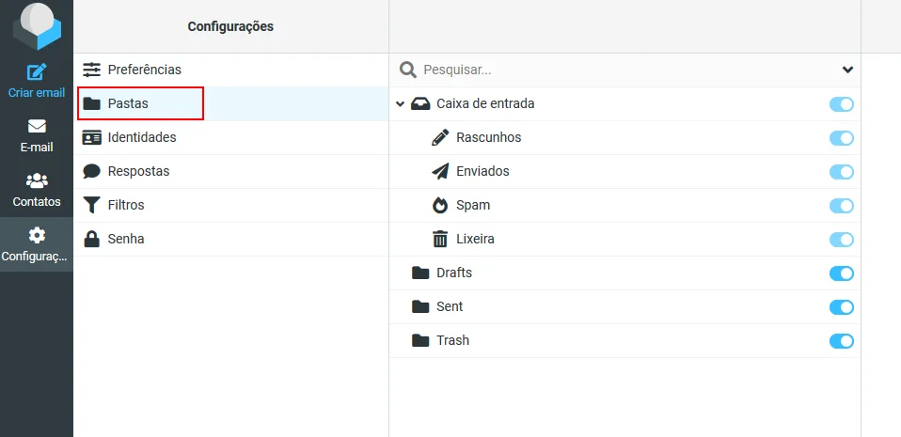Screen dimensions: 901x437
Task: Open the Senha password section
Action: click(x=126, y=239)
